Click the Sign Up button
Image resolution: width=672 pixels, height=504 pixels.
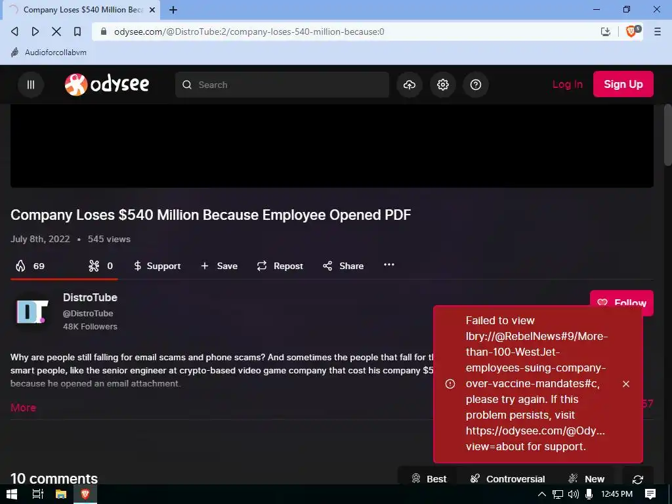(x=623, y=84)
